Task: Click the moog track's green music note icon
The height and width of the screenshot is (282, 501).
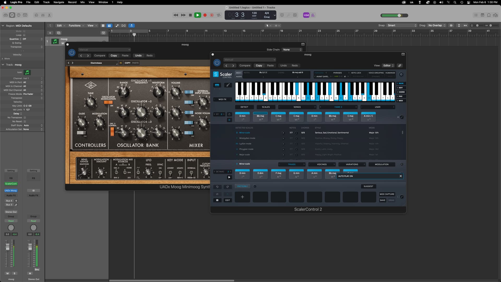Action: (55, 41)
